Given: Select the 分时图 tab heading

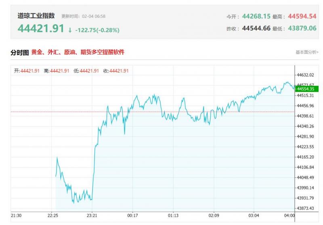Looking at the screenshot, I should [x=20, y=52].
